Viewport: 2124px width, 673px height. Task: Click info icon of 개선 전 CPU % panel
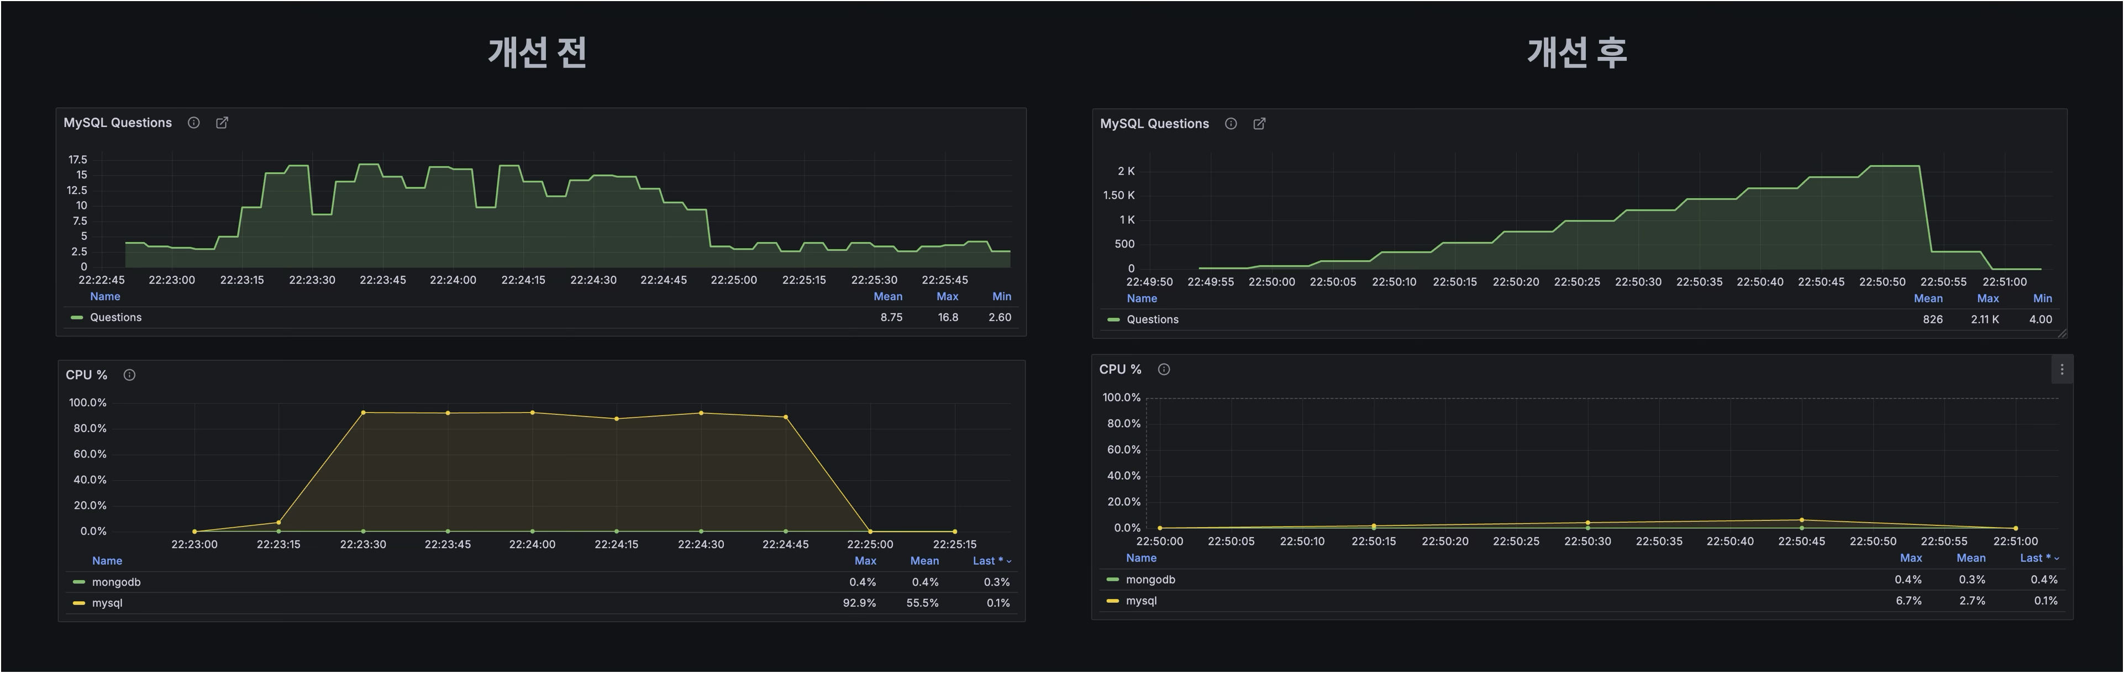[x=129, y=375]
